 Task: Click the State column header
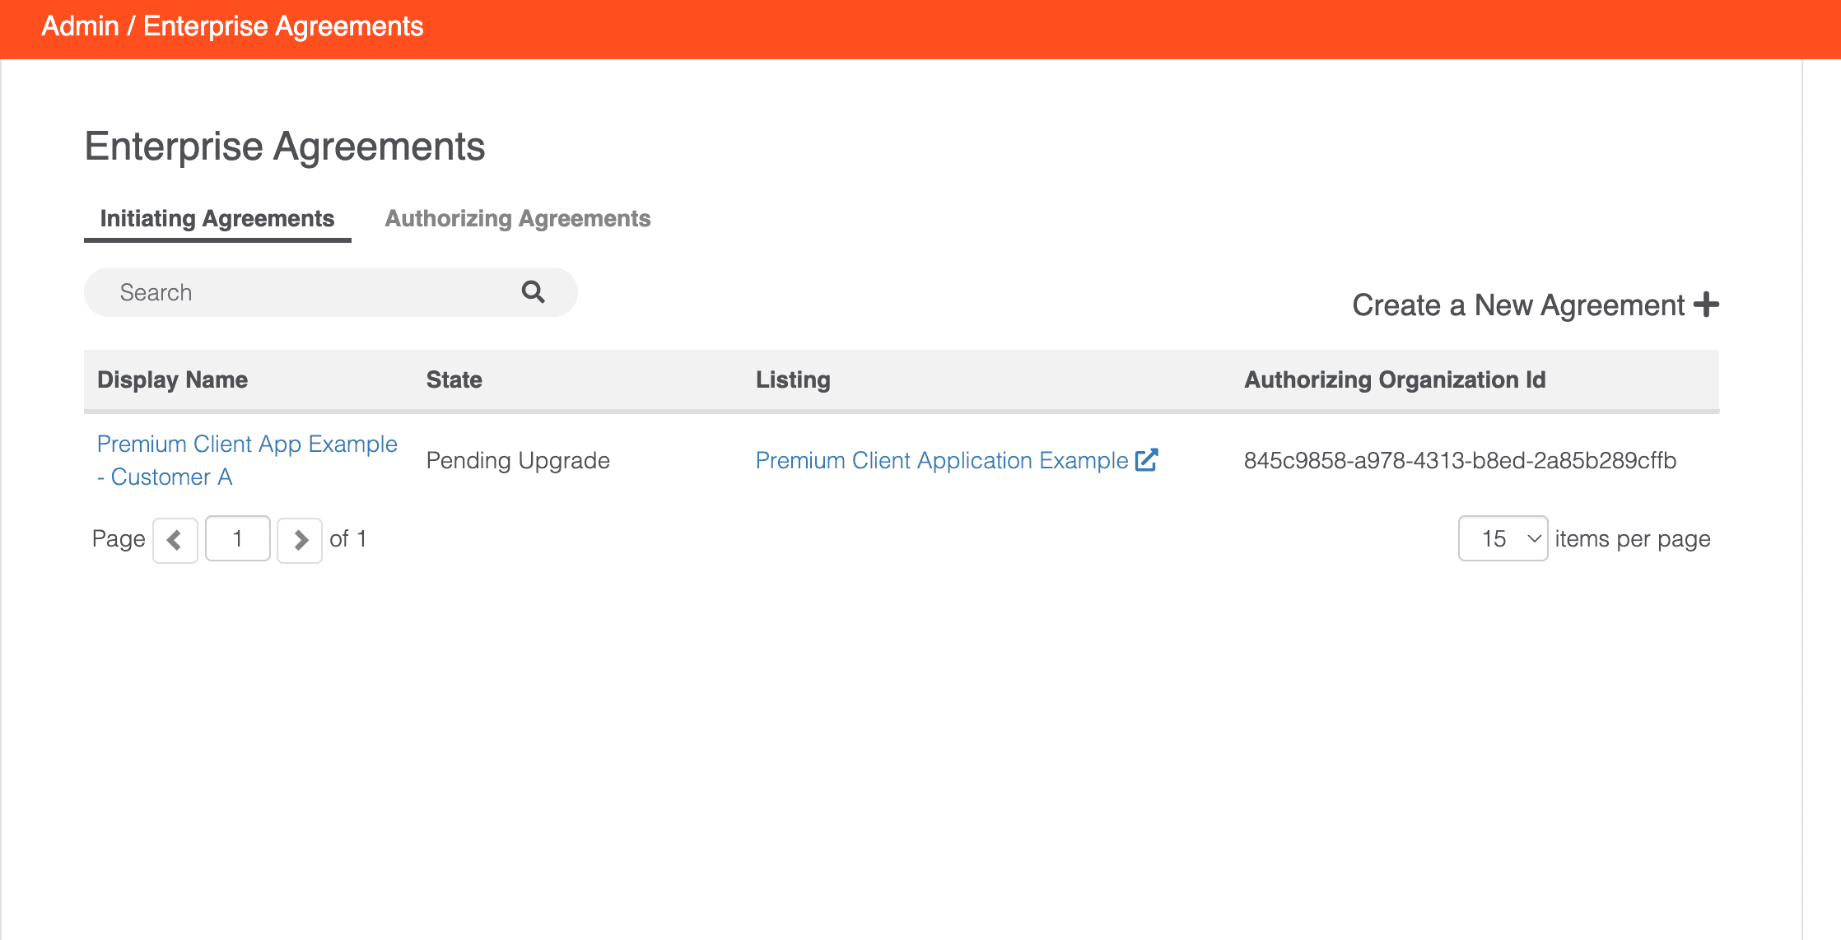coord(454,380)
